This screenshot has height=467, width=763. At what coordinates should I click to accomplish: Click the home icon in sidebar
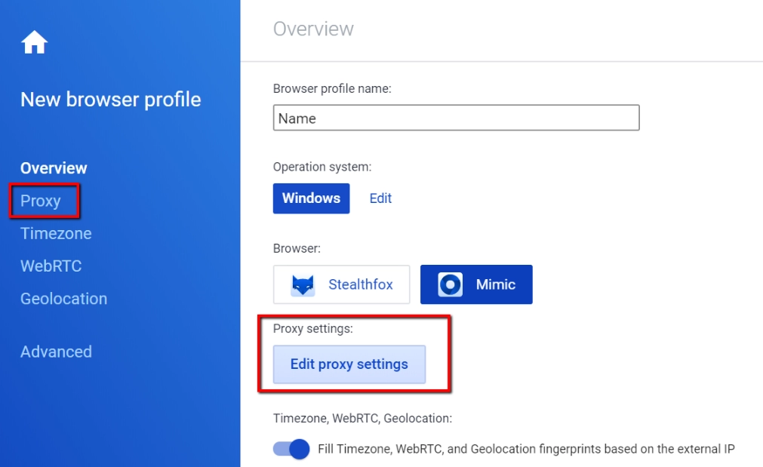(34, 42)
